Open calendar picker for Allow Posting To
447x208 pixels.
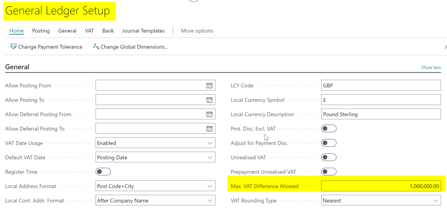pyautogui.click(x=210, y=100)
